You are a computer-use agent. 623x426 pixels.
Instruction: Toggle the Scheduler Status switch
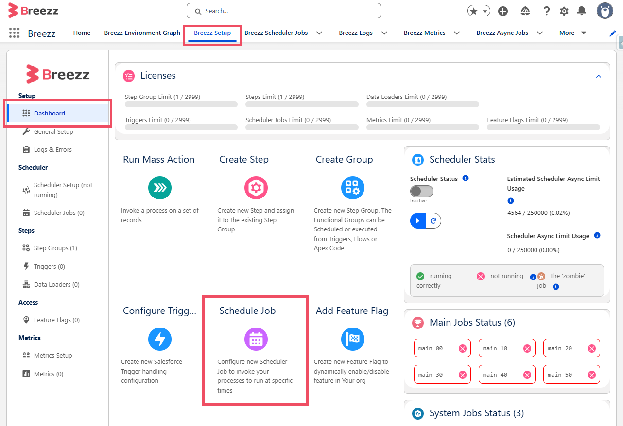pyautogui.click(x=422, y=191)
